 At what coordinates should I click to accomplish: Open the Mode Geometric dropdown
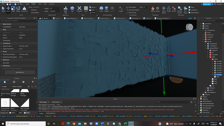[37, 7]
